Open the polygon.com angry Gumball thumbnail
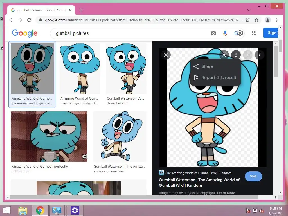The image size is (288, 216). click(49, 137)
